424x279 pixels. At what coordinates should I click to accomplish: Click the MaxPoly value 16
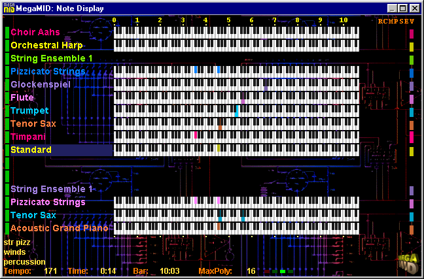pyautogui.click(x=251, y=271)
